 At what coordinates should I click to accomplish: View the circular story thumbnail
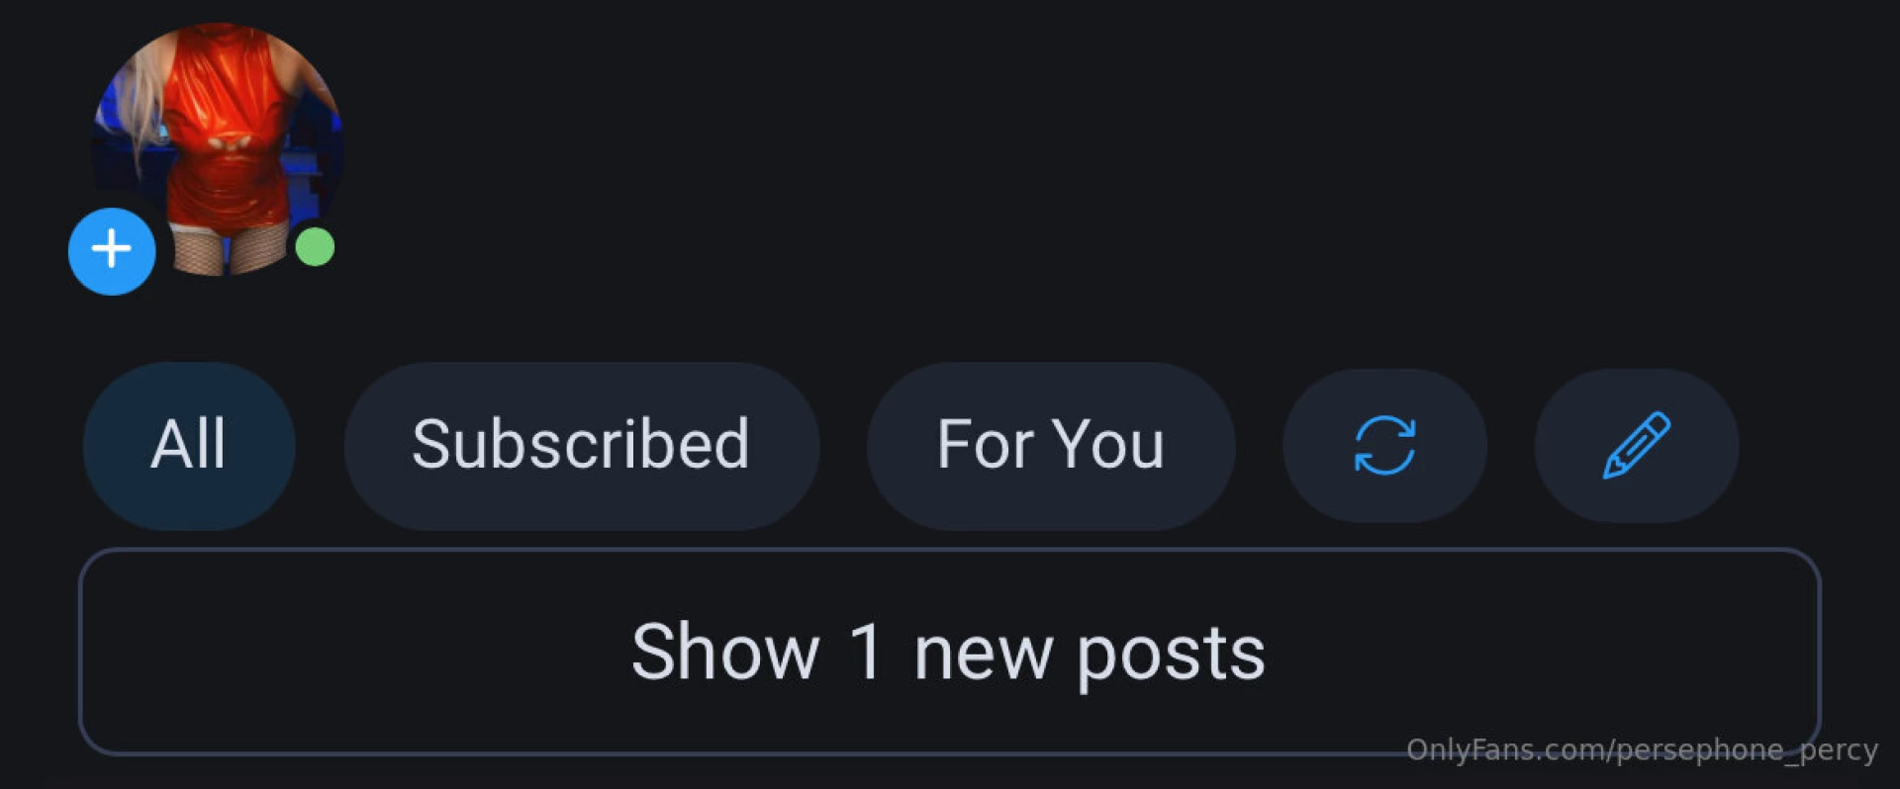coord(218,148)
